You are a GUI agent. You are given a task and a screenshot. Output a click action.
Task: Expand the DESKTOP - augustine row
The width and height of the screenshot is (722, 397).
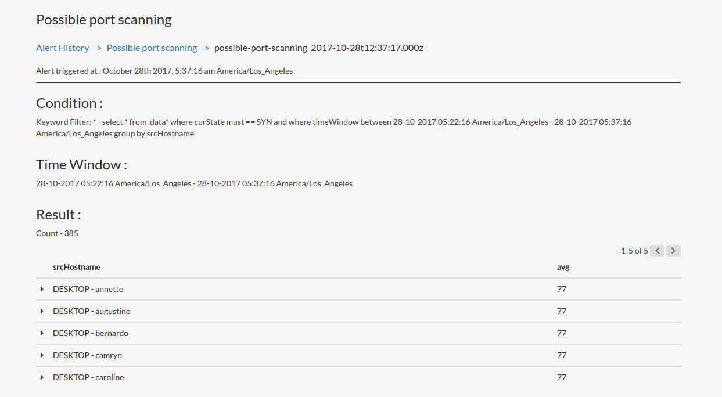(x=41, y=311)
